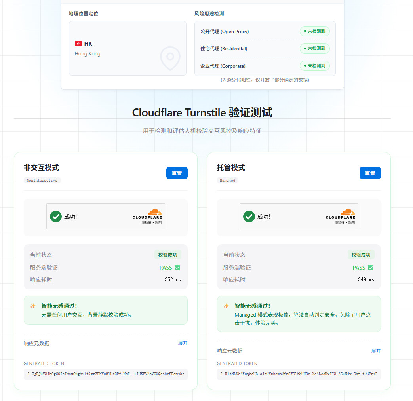Screen dimensions: 413x401
Task: Click the green success checkmark in NonInteractive widget
Action: pos(56,217)
